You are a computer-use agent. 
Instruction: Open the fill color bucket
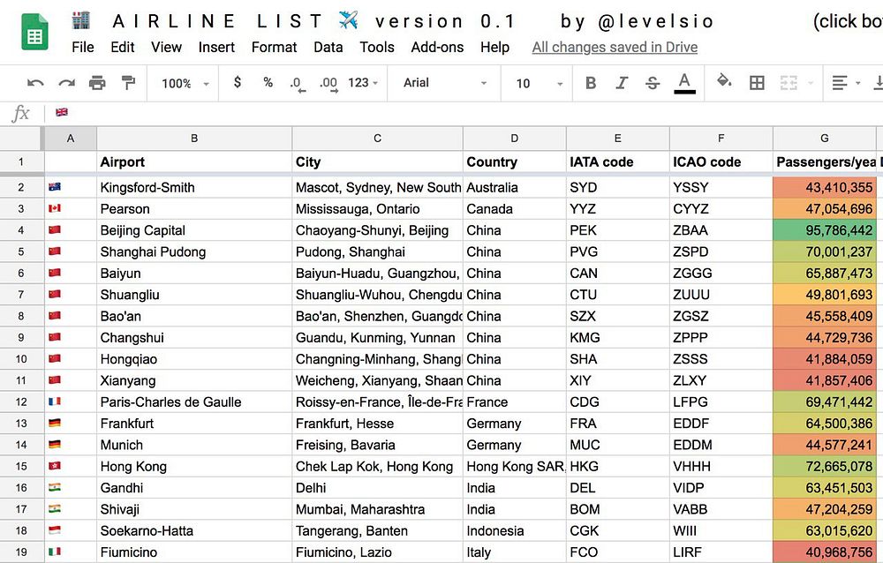point(724,82)
